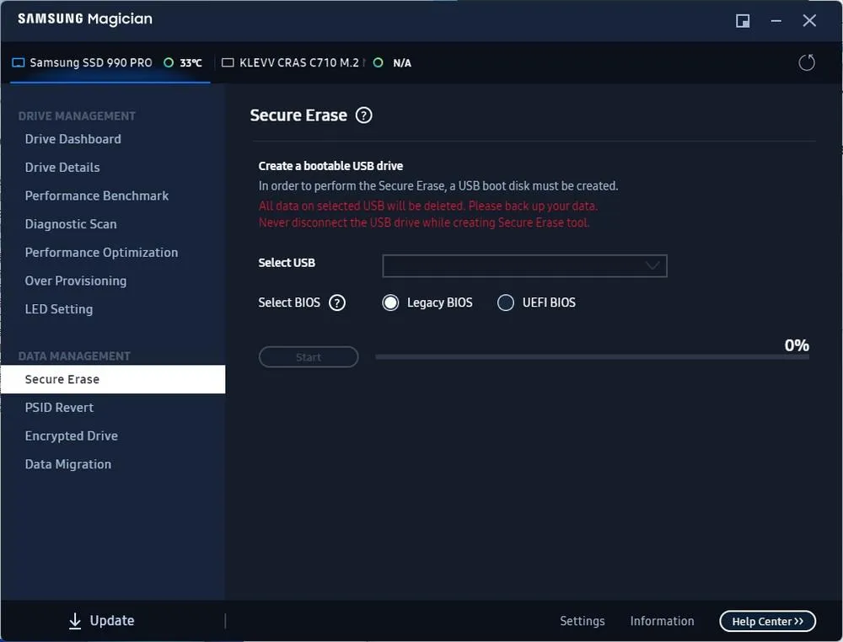
Task: Open Data Migration page
Action: coord(68,464)
